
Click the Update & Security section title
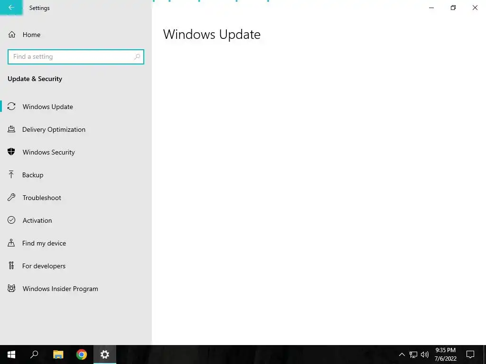(35, 79)
